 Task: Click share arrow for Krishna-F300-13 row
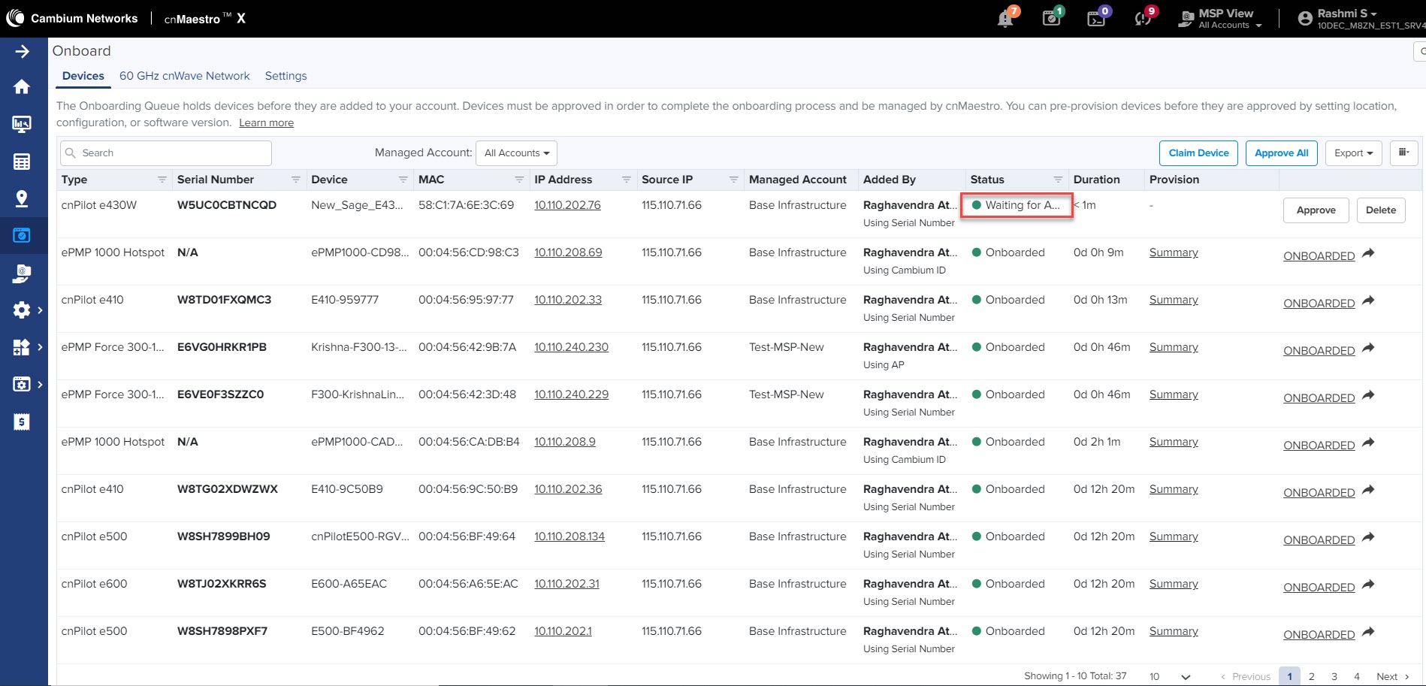tap(1368, 349)
